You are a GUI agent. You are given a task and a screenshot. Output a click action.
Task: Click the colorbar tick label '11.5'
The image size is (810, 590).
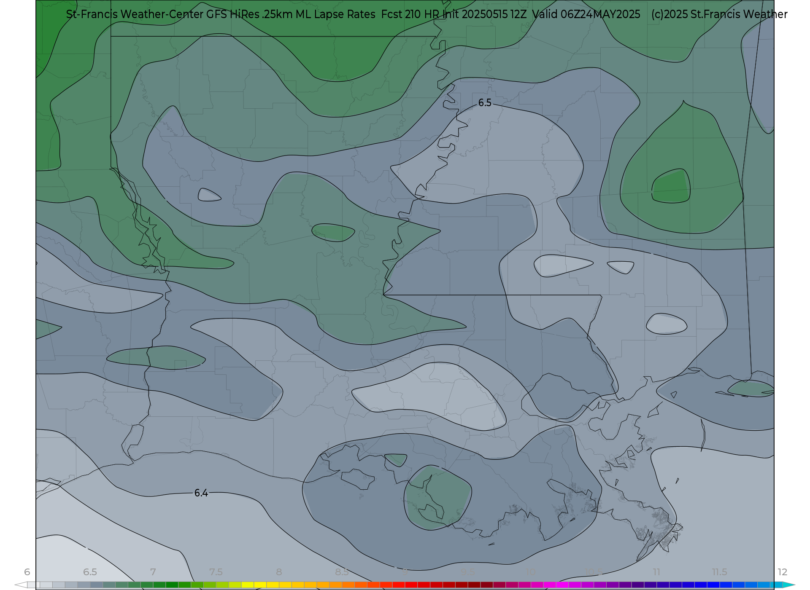click(719, 572)
